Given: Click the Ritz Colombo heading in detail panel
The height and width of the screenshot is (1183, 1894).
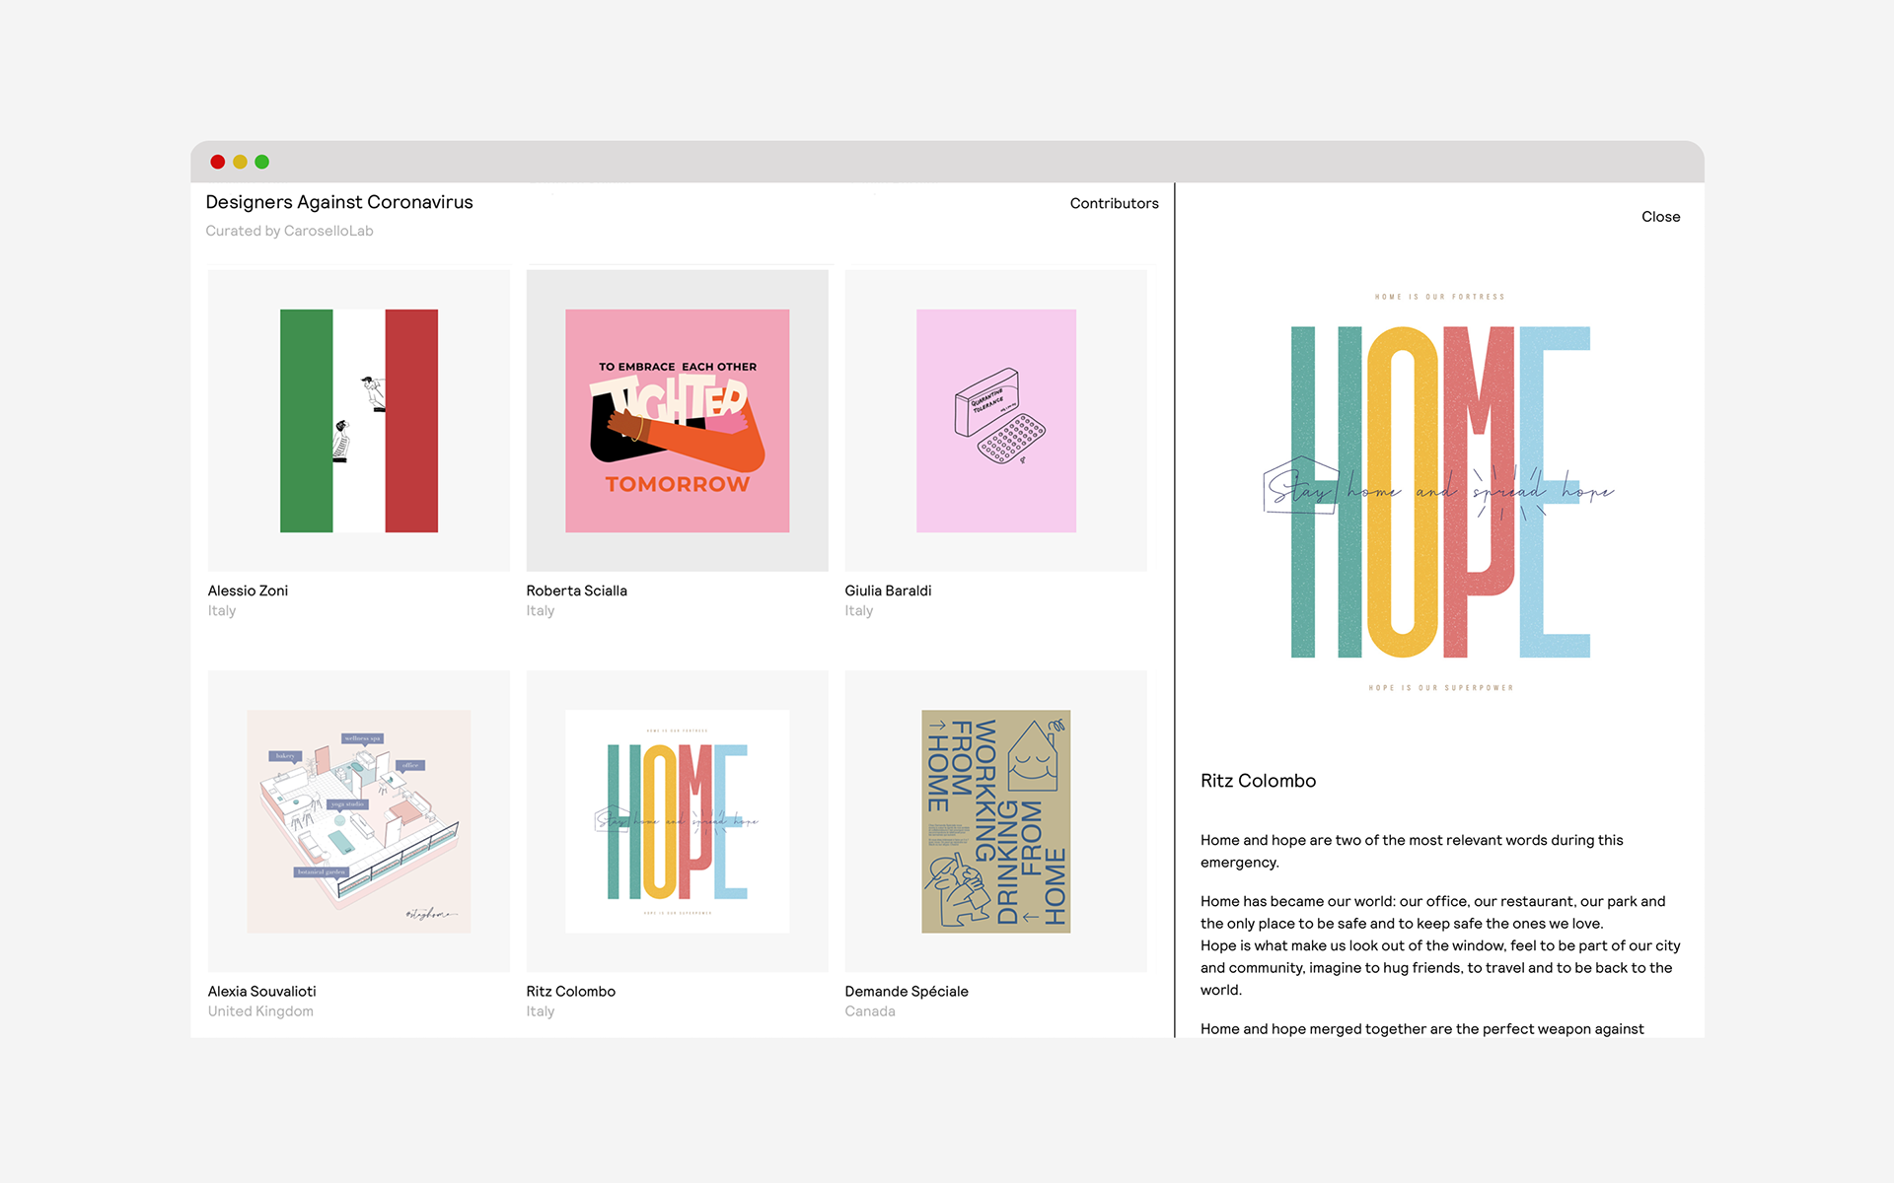Looking at the screenshot, I should coord(1258,781).
